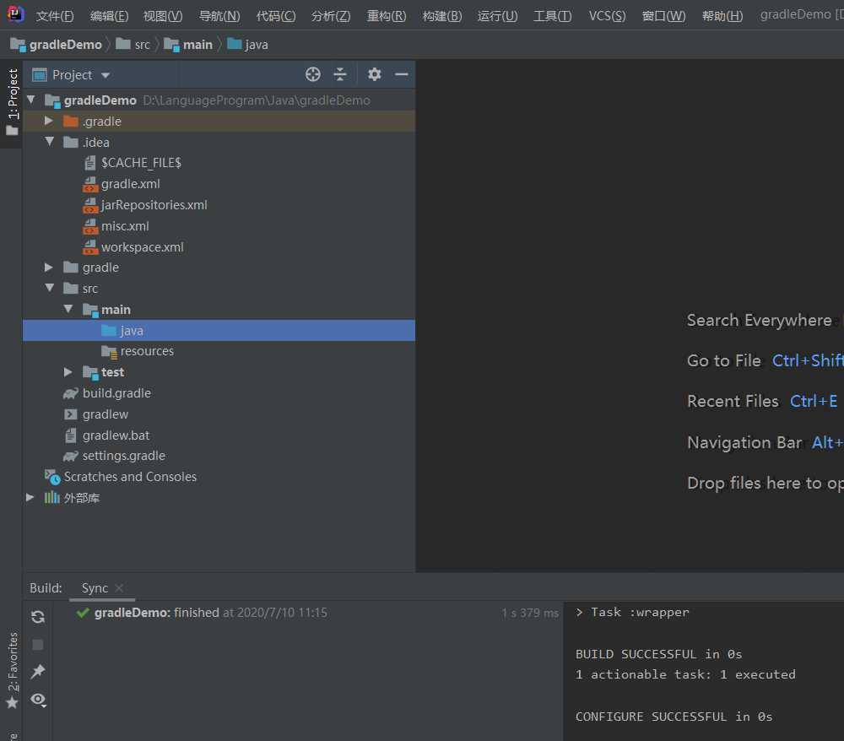Click the 'Recent Files' hint text
844x741 pixels.
(x=733, y=402)
